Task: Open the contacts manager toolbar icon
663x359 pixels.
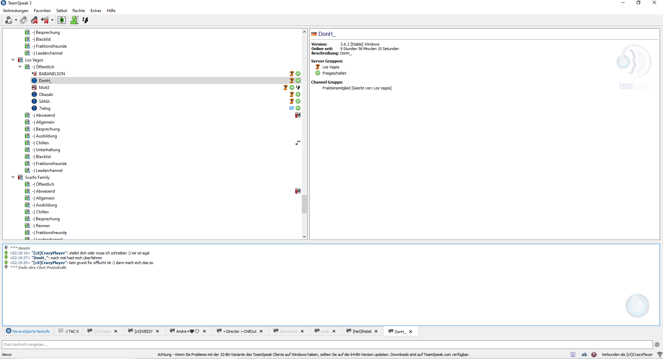Action: (x=74, y=20)
